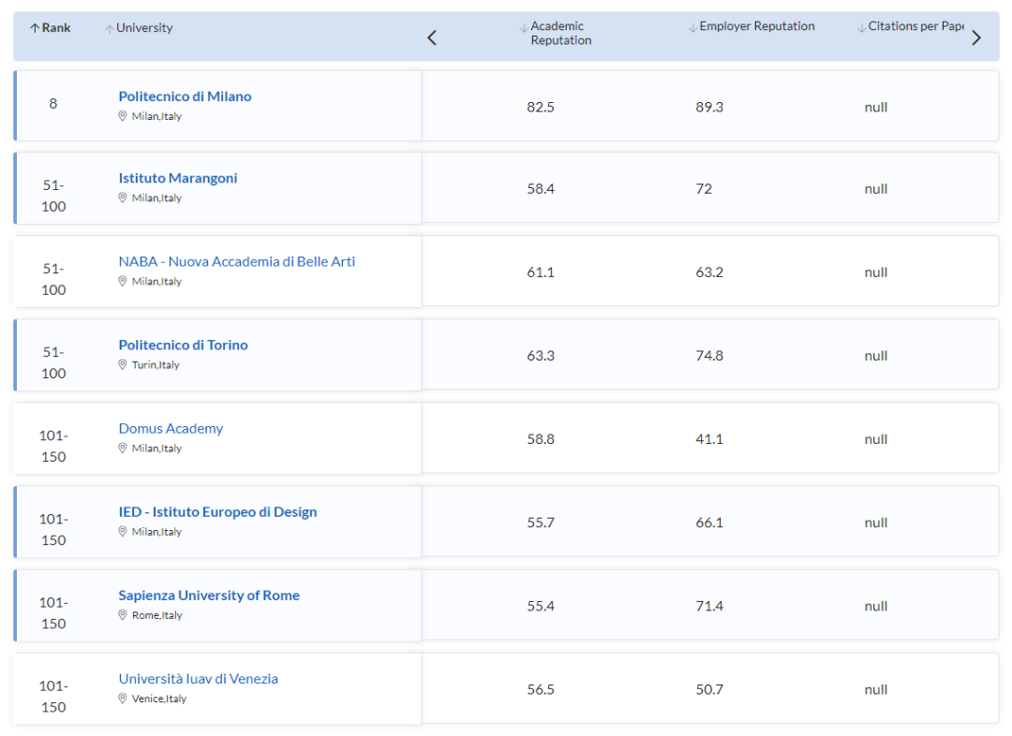Click the location pin under Università Iuav di Venezia

click(x=122, y=699)
